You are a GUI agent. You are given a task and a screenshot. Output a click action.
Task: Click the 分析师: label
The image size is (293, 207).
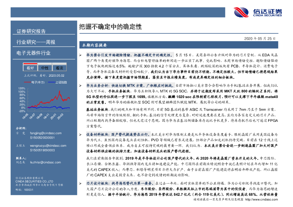click(21, 128)
